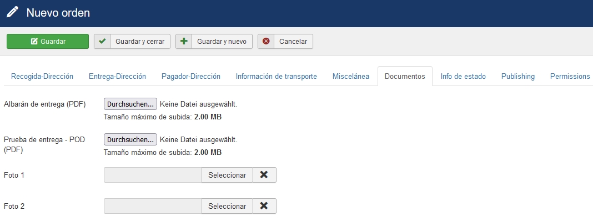The width and height of the screenshot is (593, 221).
Task: Open the Recogida-Dirección tab
Action: 42,77
